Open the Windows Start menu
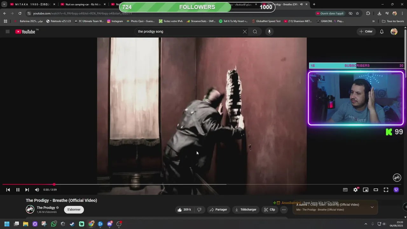Image resolution: width=407 pixels, height=229 pixels. coord(7,224)
